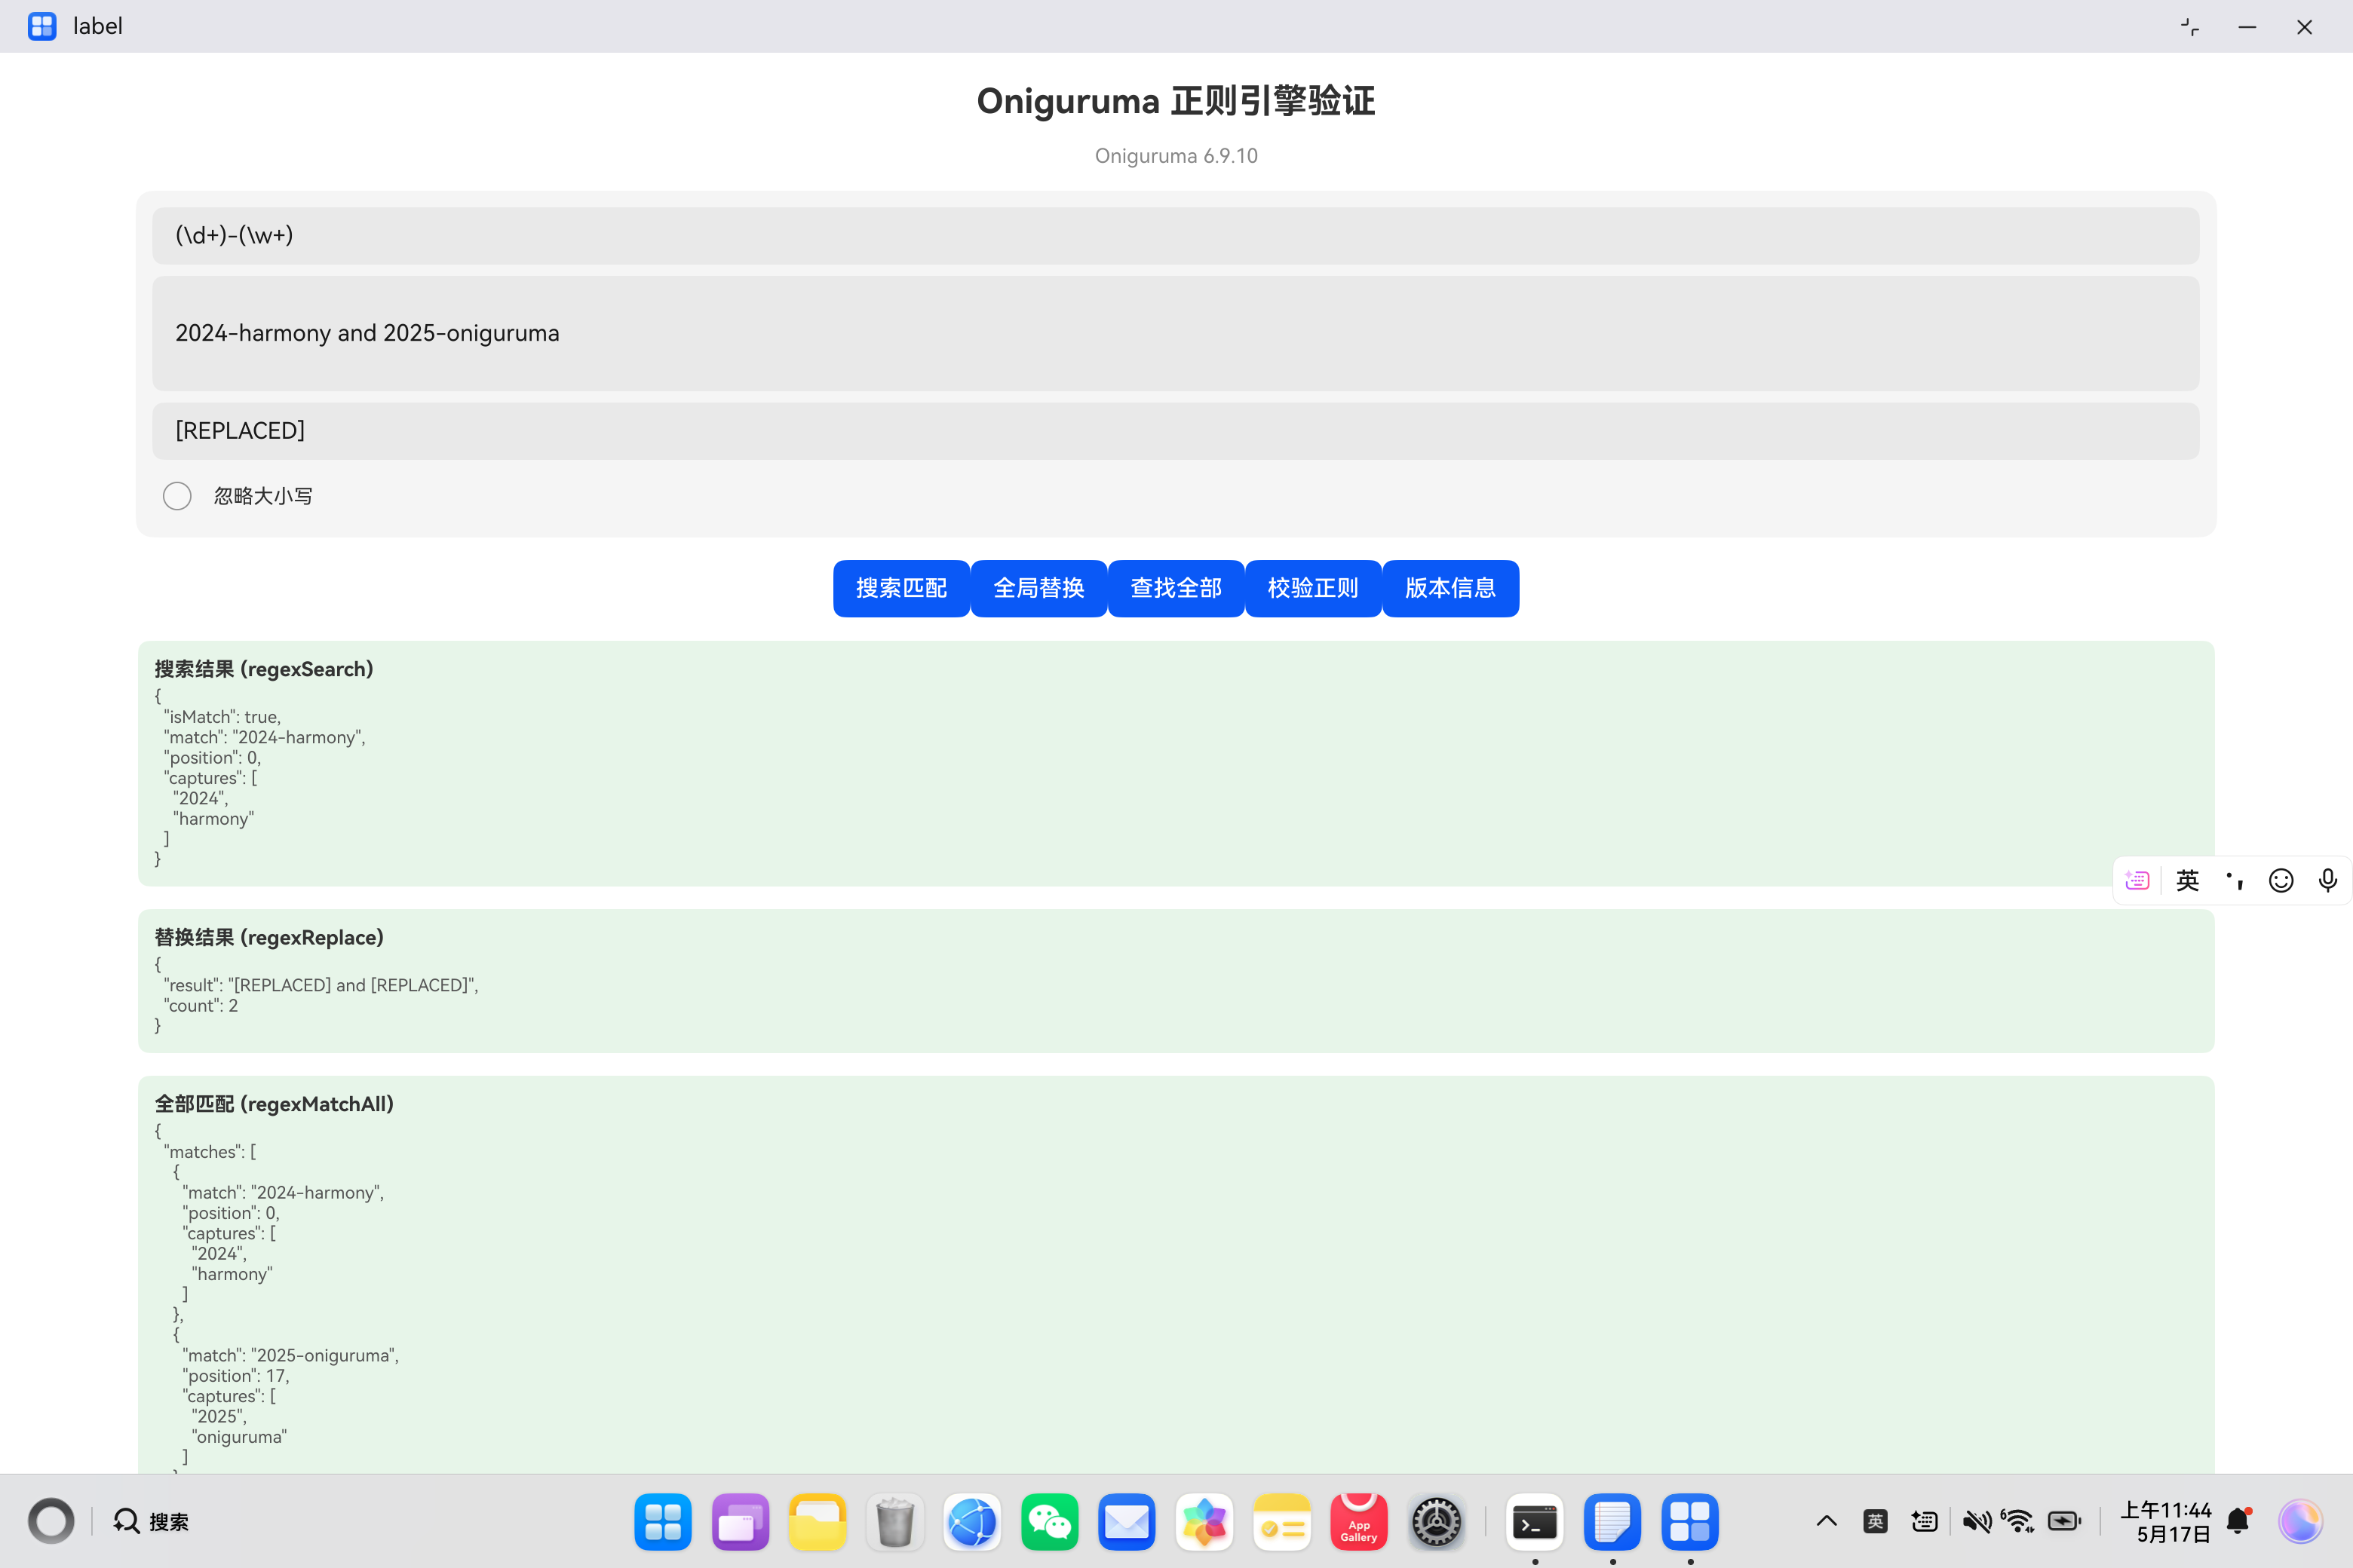
Task: Click the 全部匹配 (regexMatchAll) heading
Action: tap(274, 1104)
